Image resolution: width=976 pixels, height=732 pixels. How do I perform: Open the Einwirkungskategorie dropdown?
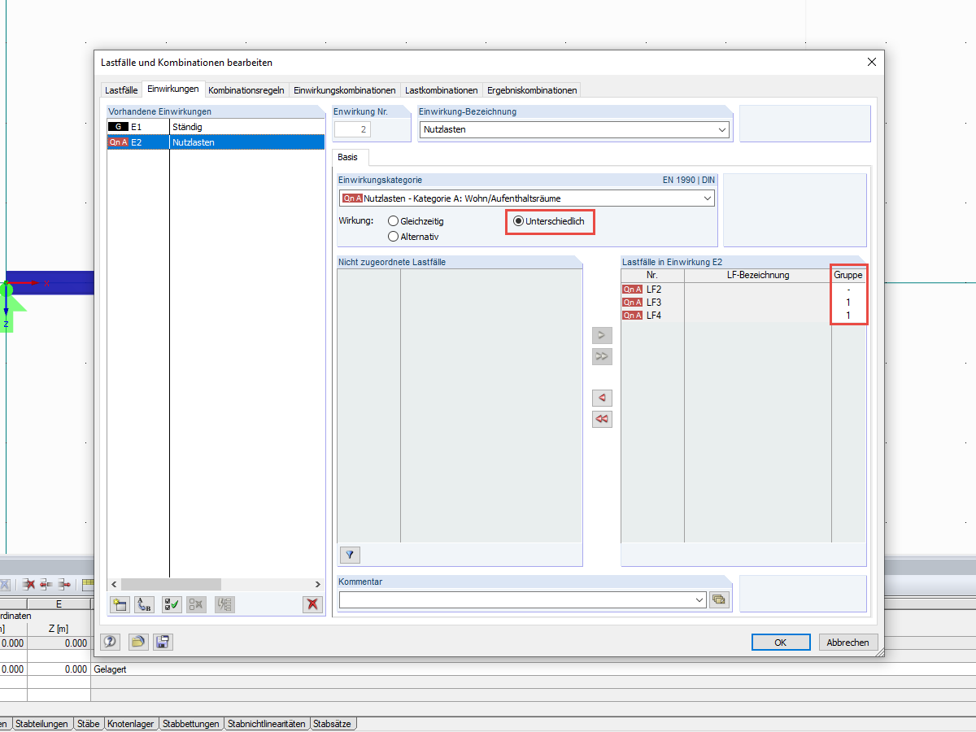point(708,198)
